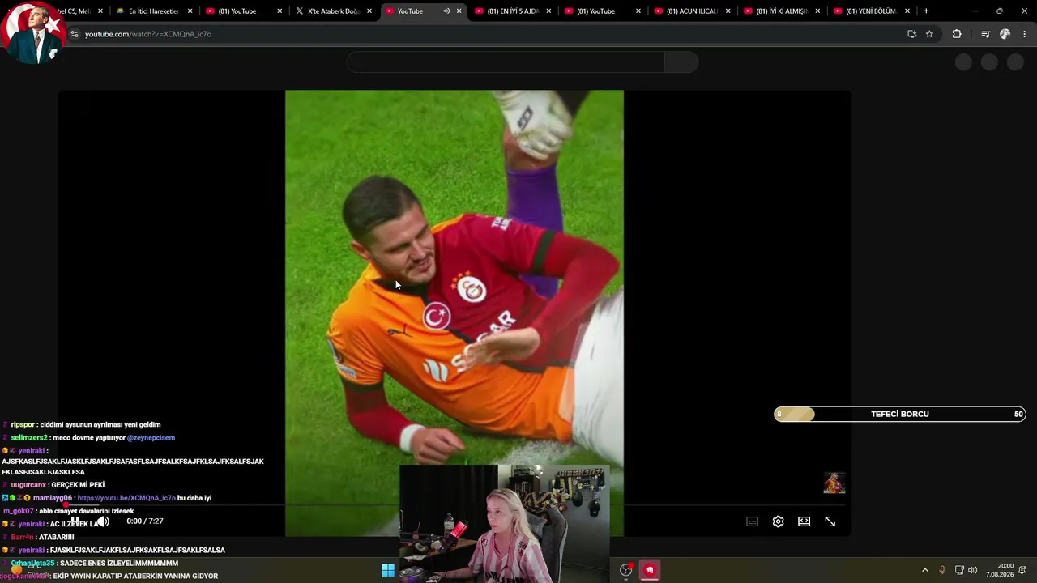Mute the audio indicator on active YouTube tab
This screenshot has height=583, width=1037.
click(x=446, y=11)
